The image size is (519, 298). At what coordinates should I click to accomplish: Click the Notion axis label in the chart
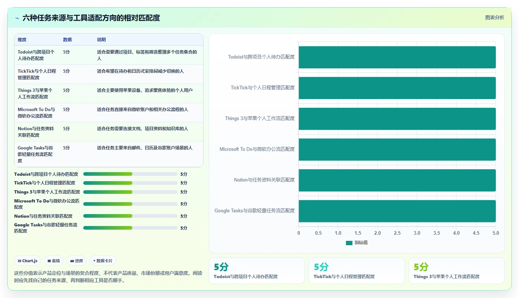point(264,180)
